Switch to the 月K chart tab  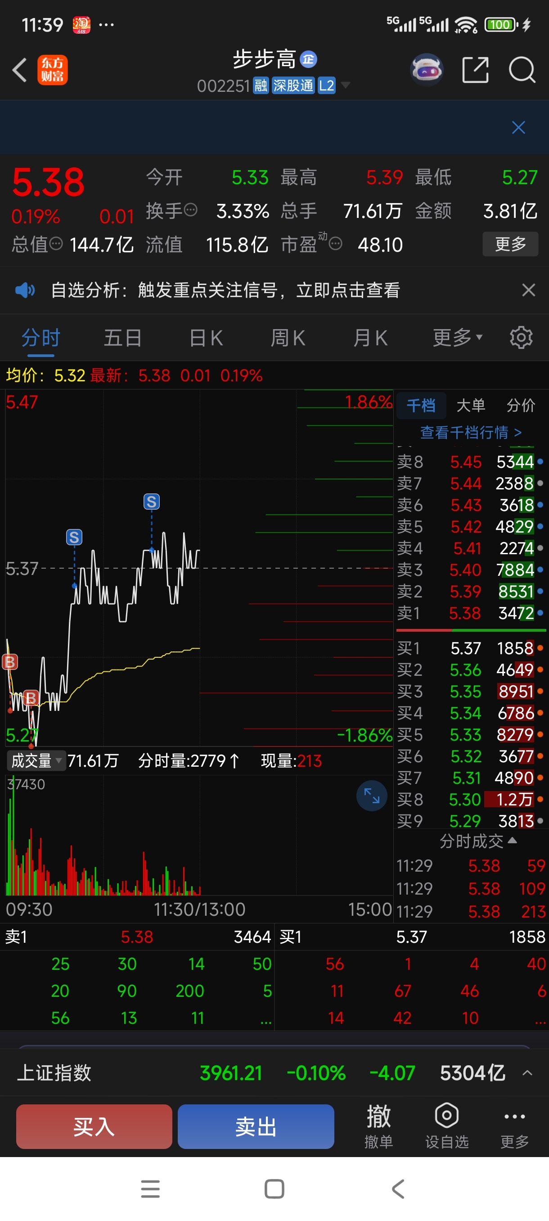pos(370,338)
